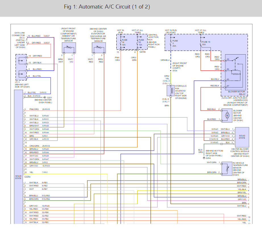Open the C228a connector reference
This screenshot has width=262, height=231.
tap(28, 176)
